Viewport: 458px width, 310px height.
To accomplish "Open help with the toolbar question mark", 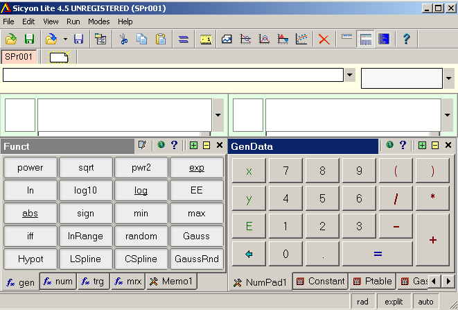I will 406,39.
